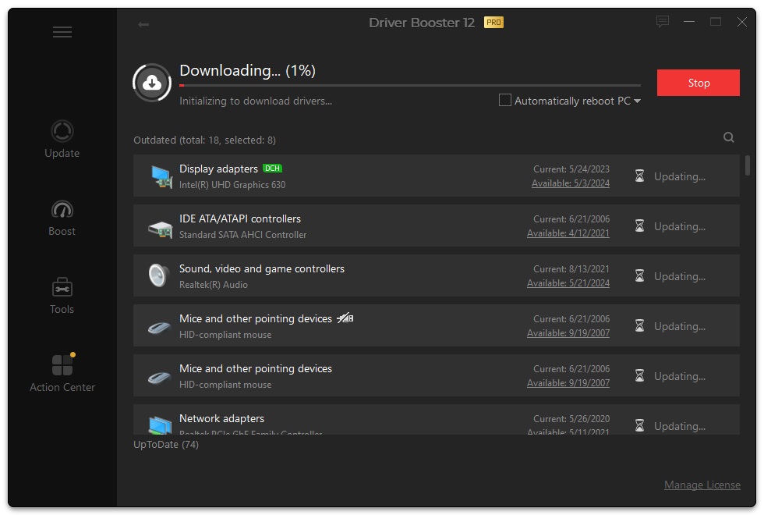Image resolution: width=764 pixels, height=515 pixels.
Task: Select the Intel(R) UHD Graphics 630 text
Action: coord(232,185)
